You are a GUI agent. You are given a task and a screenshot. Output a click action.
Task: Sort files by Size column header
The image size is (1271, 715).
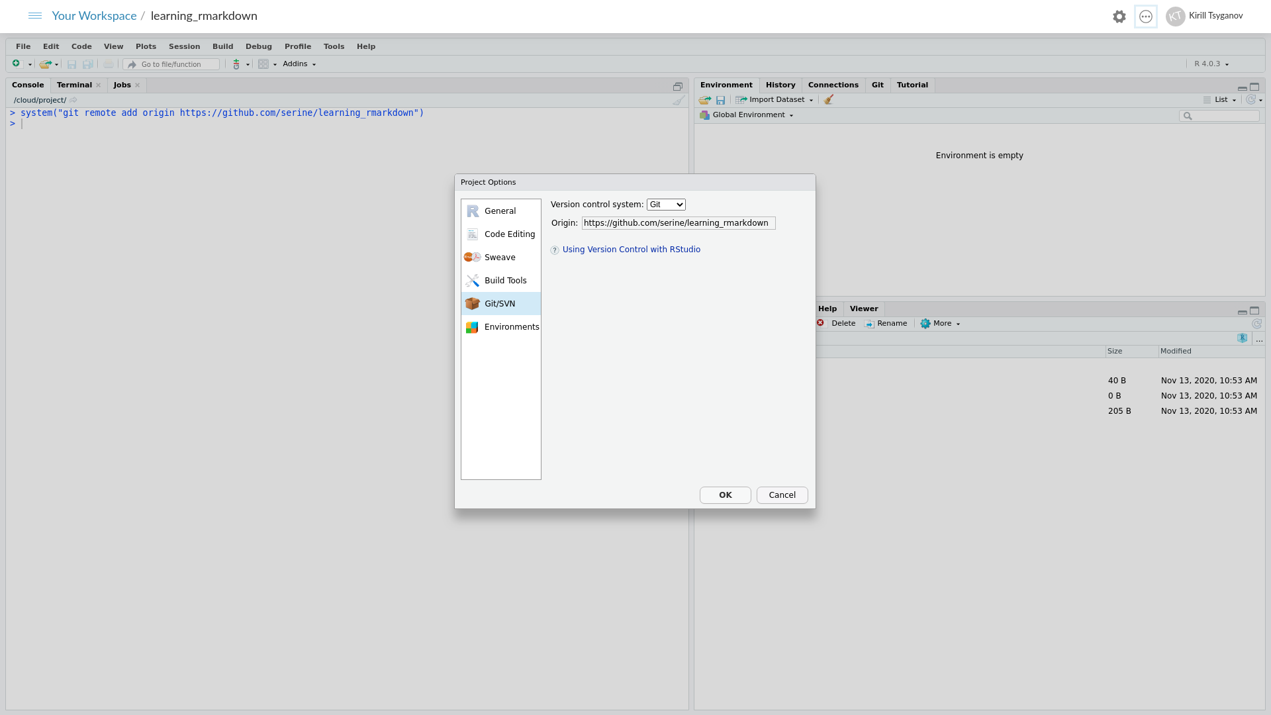[x=1132, y=352]
